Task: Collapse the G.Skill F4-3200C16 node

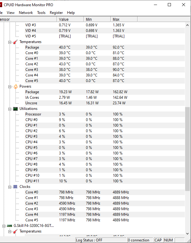Action: [4, 226]
